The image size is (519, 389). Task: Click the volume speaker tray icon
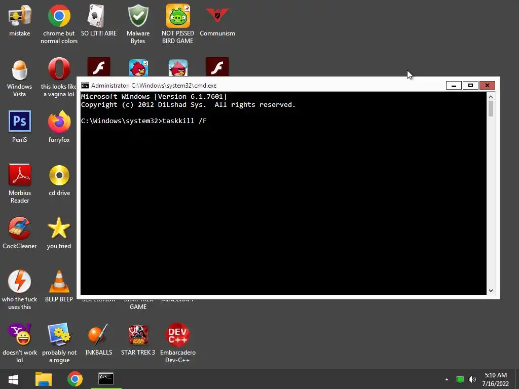point(472,379)
